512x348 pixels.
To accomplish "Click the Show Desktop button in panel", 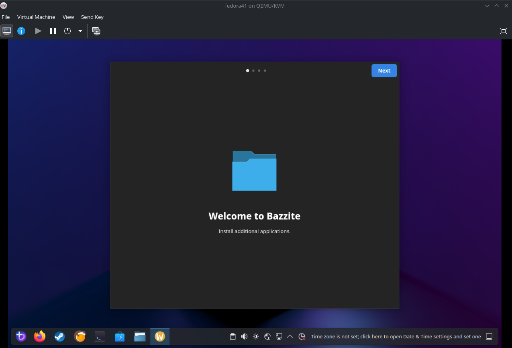I will pyautogui.click(x=489, y=336).
